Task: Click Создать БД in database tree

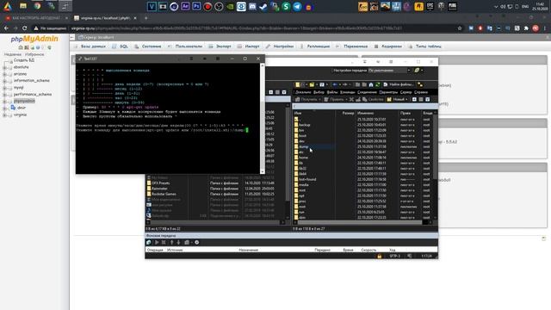Action: point(24,60)
